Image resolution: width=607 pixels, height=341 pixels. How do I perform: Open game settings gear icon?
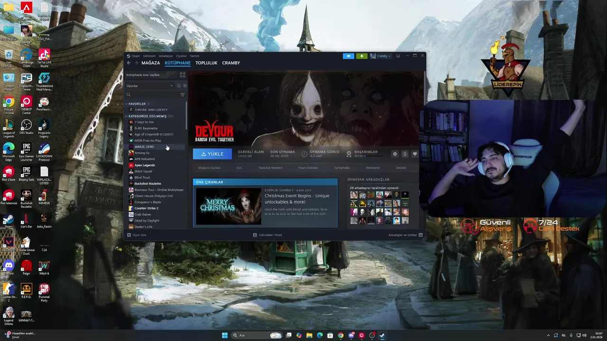(x=395, y=154)
